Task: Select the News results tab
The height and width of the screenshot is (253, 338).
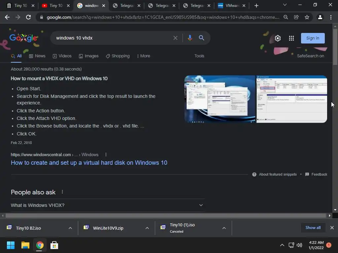Action: [x=37, y=56]
